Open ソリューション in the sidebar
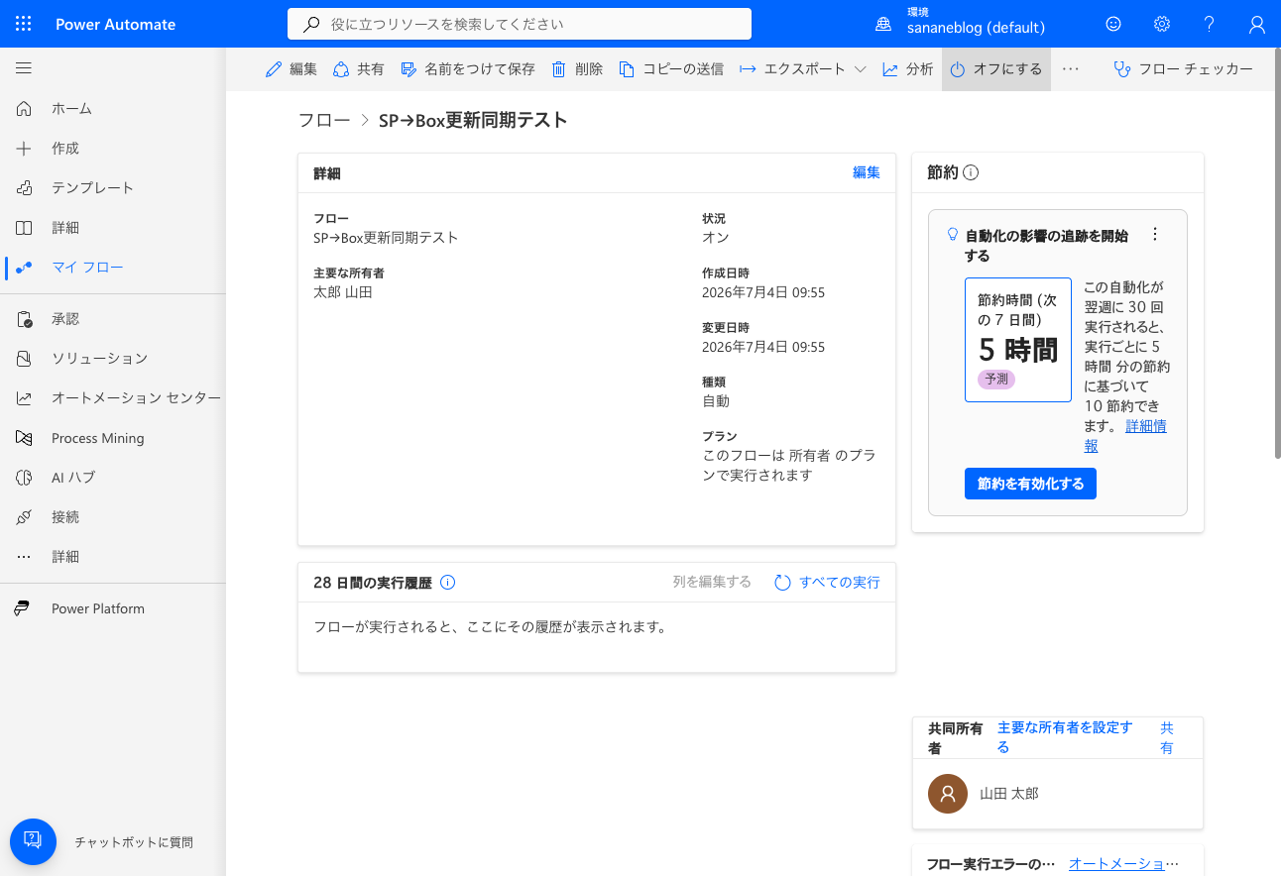The width and height of the screenshot is (1281, 876). coord(113,359)
